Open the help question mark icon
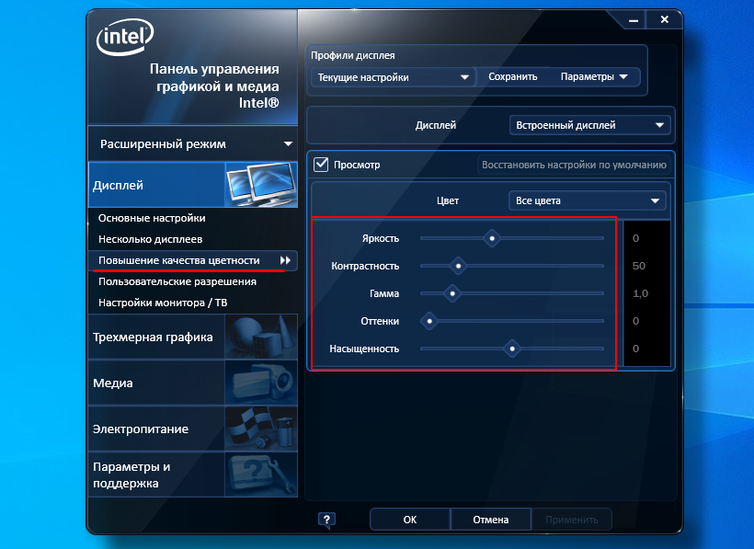 tap(326, 520)
